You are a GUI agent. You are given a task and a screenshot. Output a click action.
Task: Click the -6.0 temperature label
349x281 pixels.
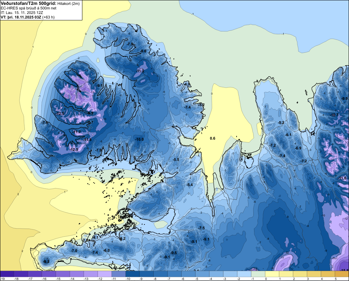pos(106,250)
